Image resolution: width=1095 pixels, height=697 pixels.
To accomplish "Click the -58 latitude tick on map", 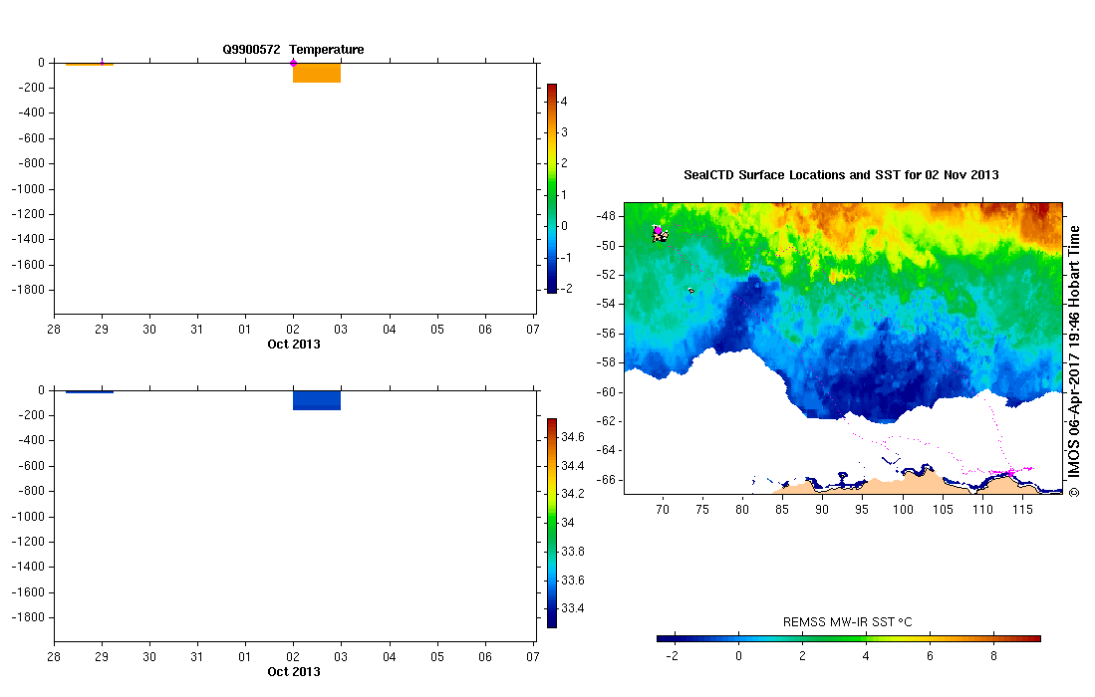I will click(606, 362).
